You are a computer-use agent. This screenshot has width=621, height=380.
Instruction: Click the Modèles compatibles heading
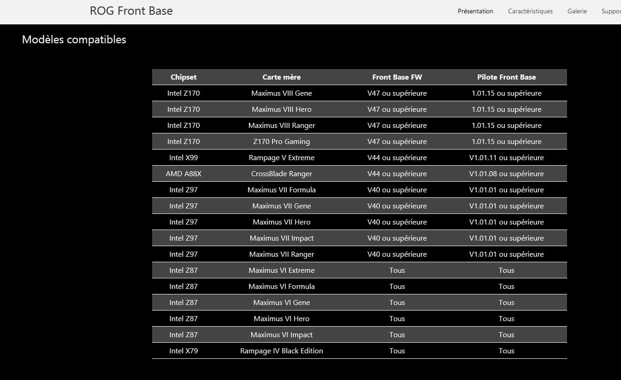(74, 40)
